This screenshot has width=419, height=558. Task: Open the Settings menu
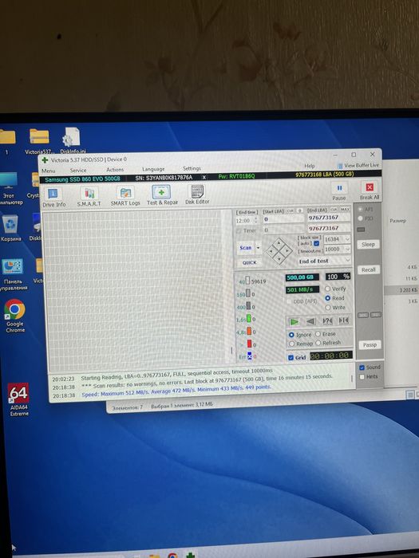coord(192,168)
